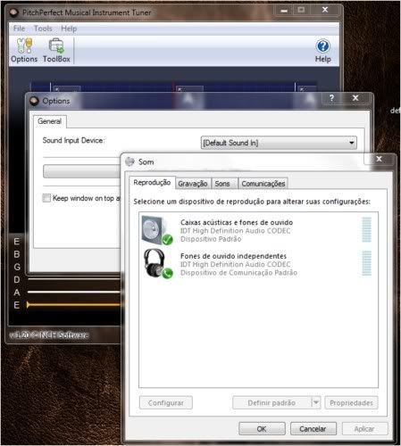Click the Configurar button
Viewport: 401px width, 446px height.
(x=166, y=403)
